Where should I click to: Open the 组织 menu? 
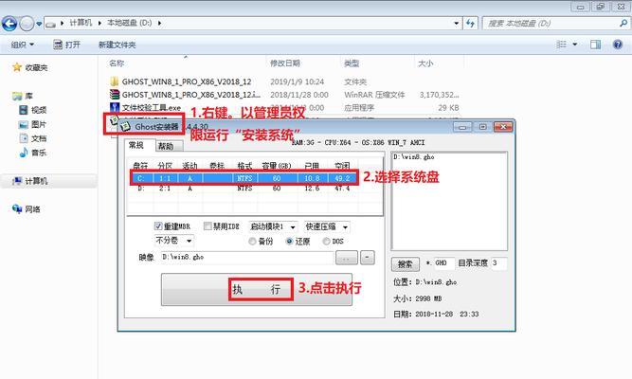click(x=22, y=45)
